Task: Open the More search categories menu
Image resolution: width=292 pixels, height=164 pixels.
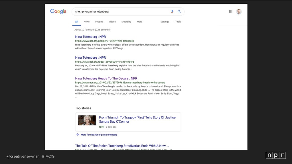Action: pyautogui.click(x=139, y=22)
